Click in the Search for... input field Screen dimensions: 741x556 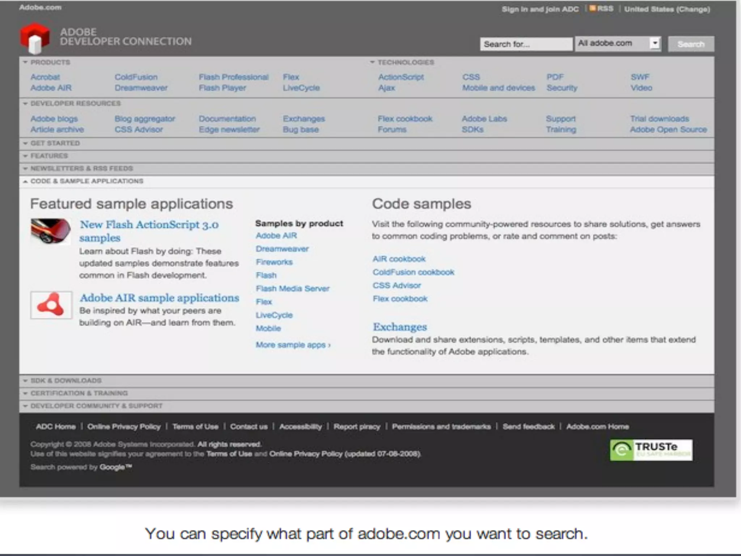pos(526,44)
